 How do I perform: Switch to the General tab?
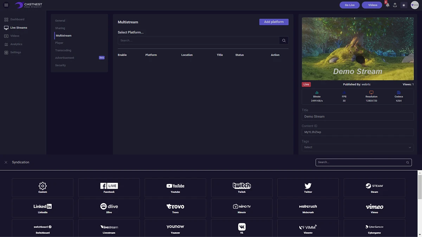[60, 21]
